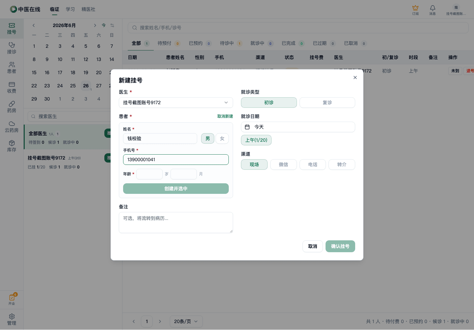This screenshot has width=474, height=330.
Task: Click the 年龄 岁 input field
Action: coord(149,174)
